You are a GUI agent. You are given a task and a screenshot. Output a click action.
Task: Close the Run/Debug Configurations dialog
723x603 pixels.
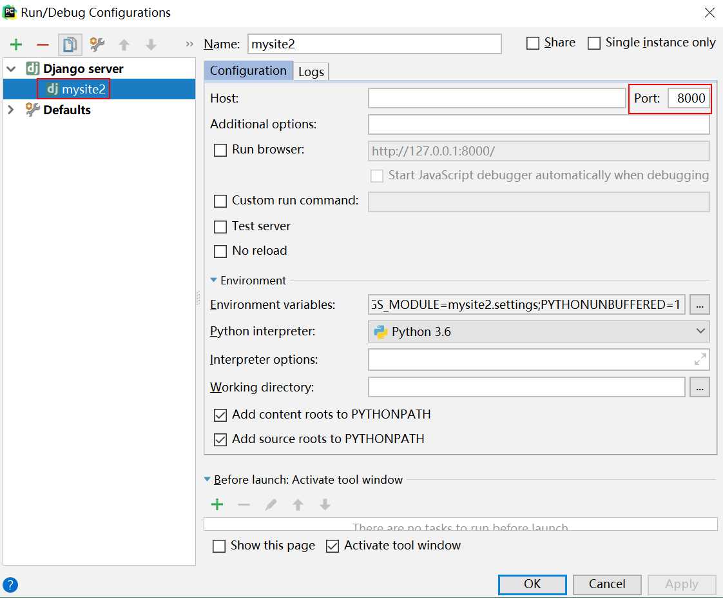click(x=709, y=12)
